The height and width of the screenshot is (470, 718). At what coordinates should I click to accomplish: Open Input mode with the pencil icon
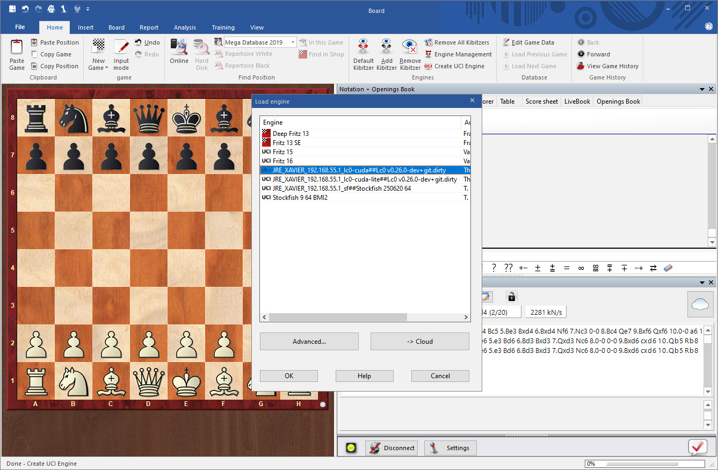[121, 48]
